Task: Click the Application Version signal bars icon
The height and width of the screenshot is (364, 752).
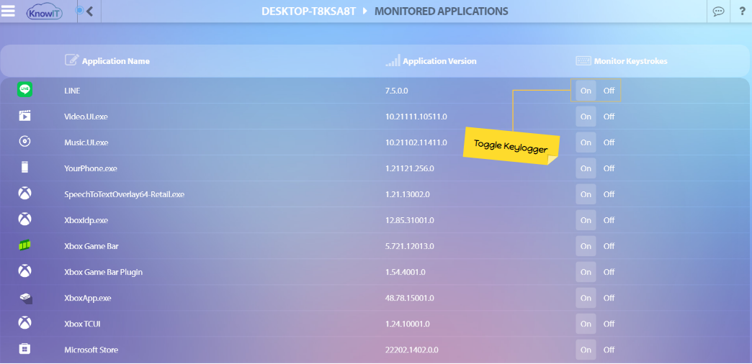Action: pyautogui.click(x=393, y=61)
